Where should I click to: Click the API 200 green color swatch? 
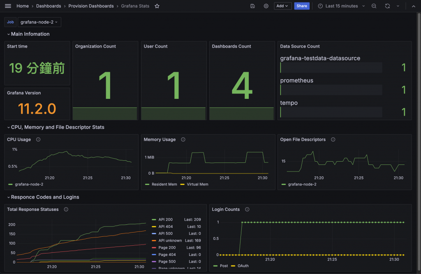[x=154, y=219]
